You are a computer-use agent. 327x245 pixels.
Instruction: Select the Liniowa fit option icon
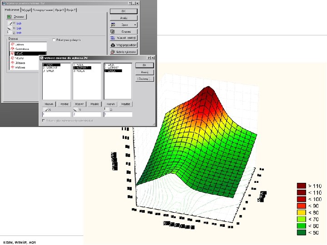coord(13,44)
